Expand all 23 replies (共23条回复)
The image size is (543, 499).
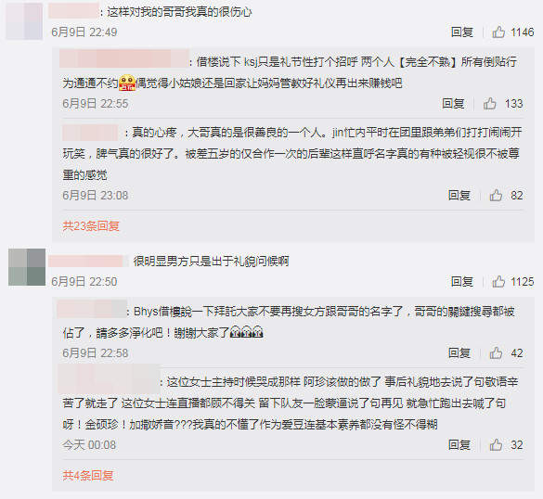click(91, 226)
